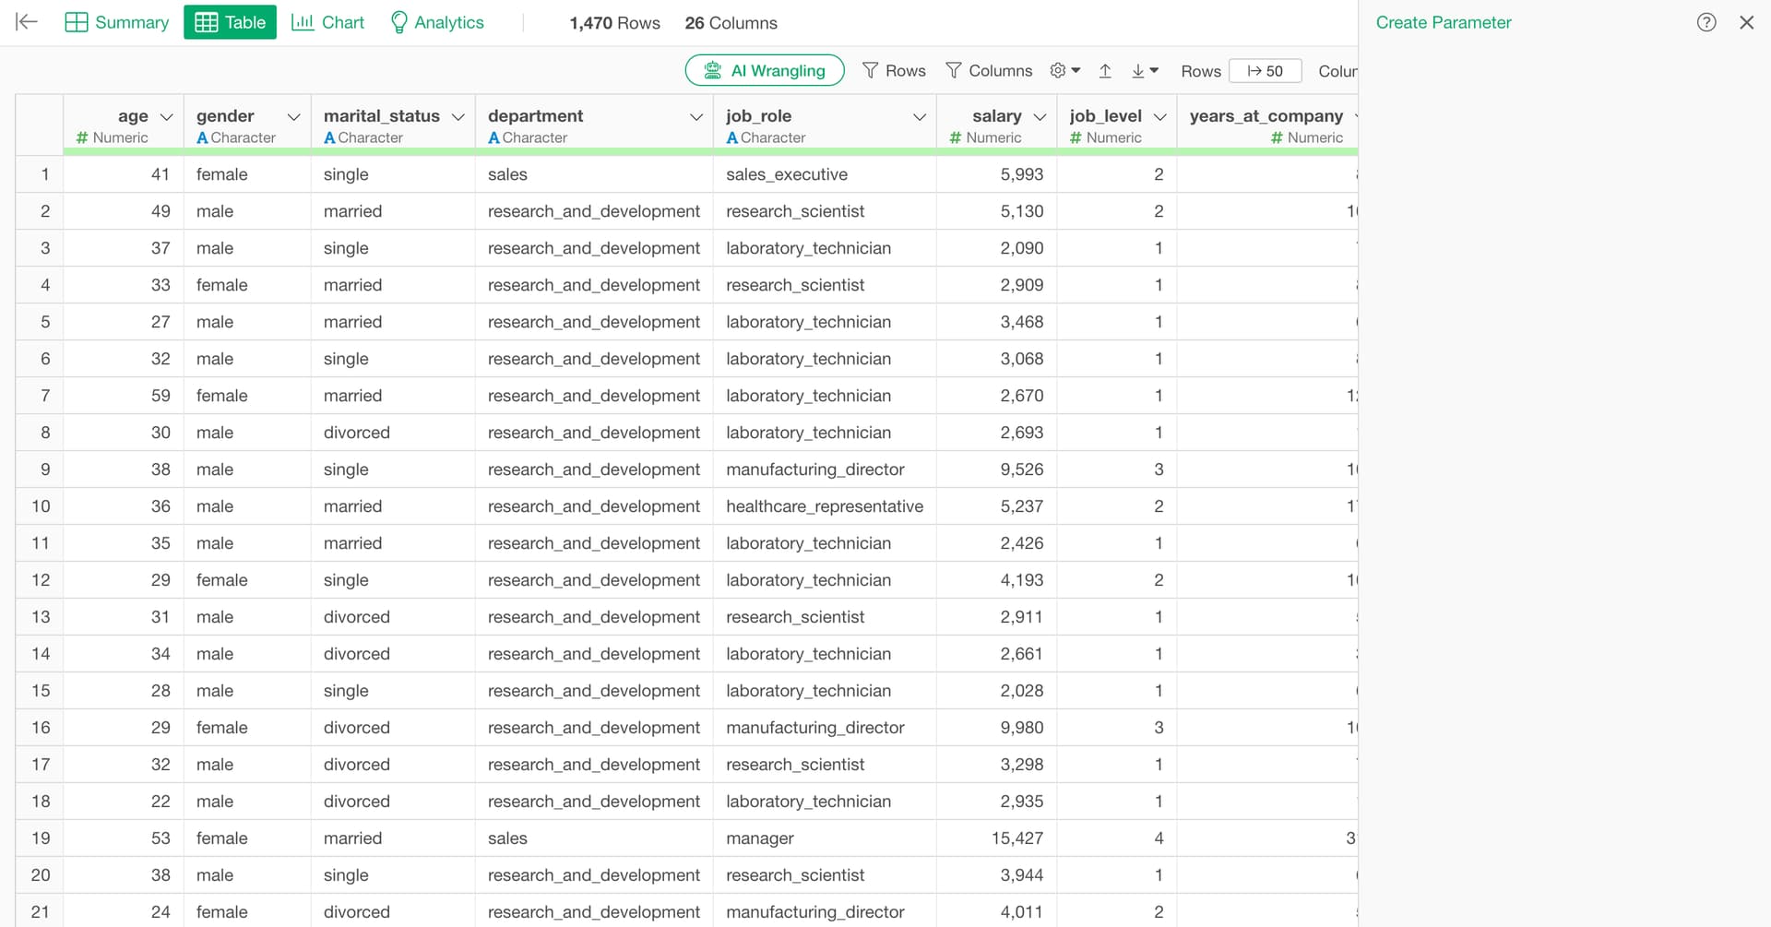This screenshot has height=927, width=1771.
Task: Select salary cell 9,526
Action: (996, 469)
